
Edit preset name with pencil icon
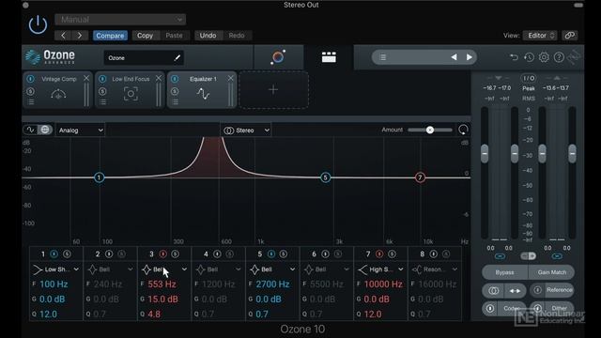(177, 58)
